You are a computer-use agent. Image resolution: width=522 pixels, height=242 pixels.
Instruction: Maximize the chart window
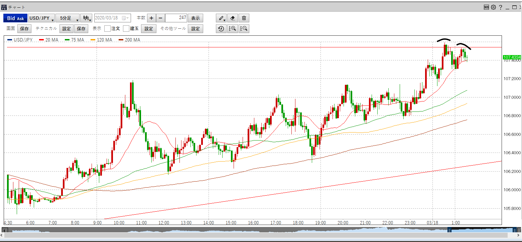tap(514, 7)
